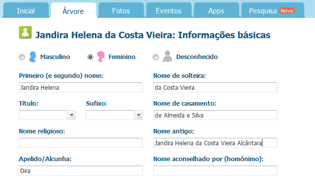Click the pink female silhouette icon
This screenshot has height=180, width=315.
tap(101, 57)
